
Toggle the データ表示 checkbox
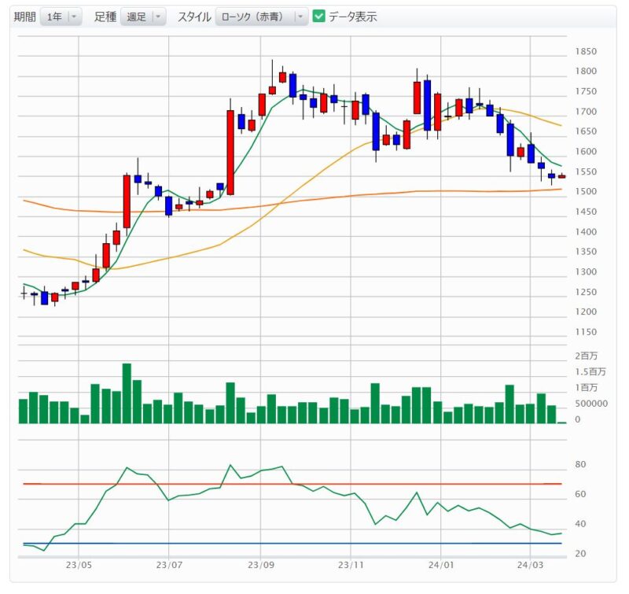(319, 17)
